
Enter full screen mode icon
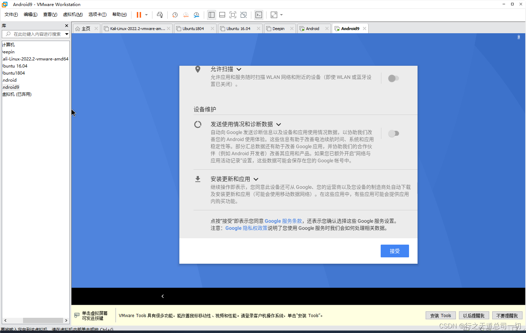tap(233, 15)
